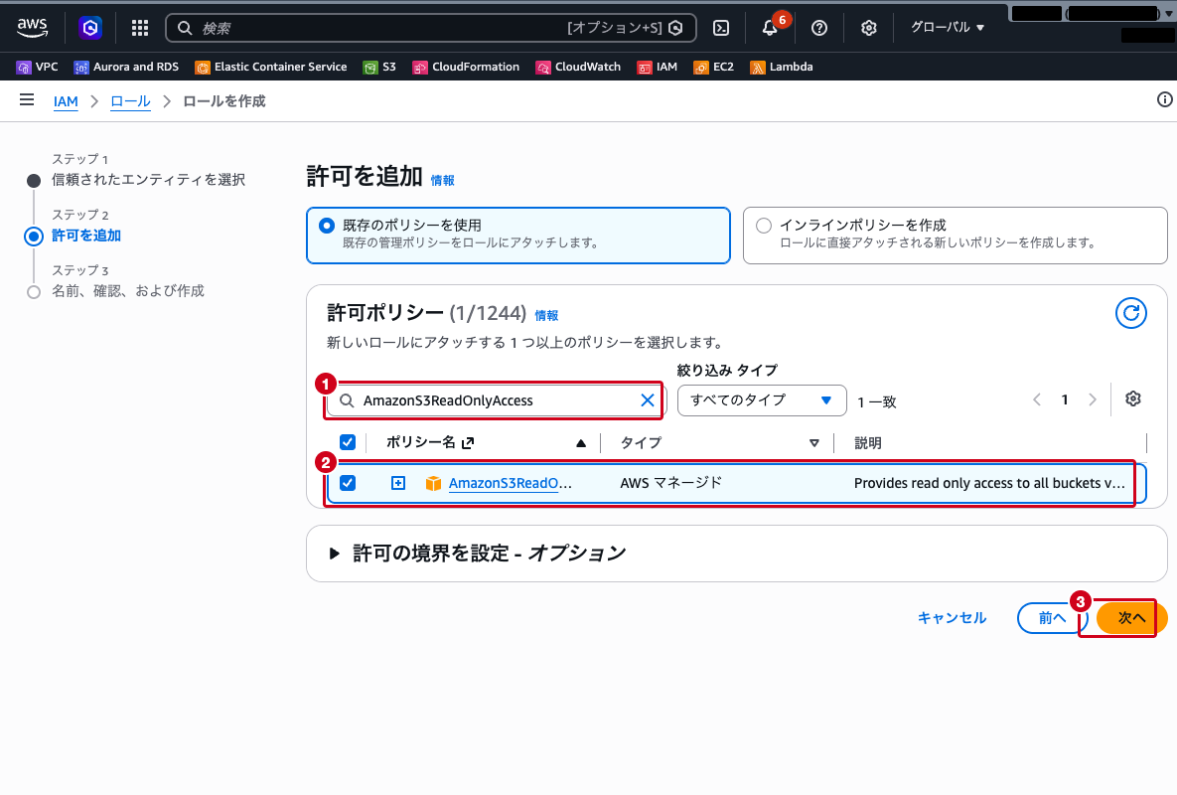Focus the top console 検索 bar
The image size is (1177, 795).
431,28
